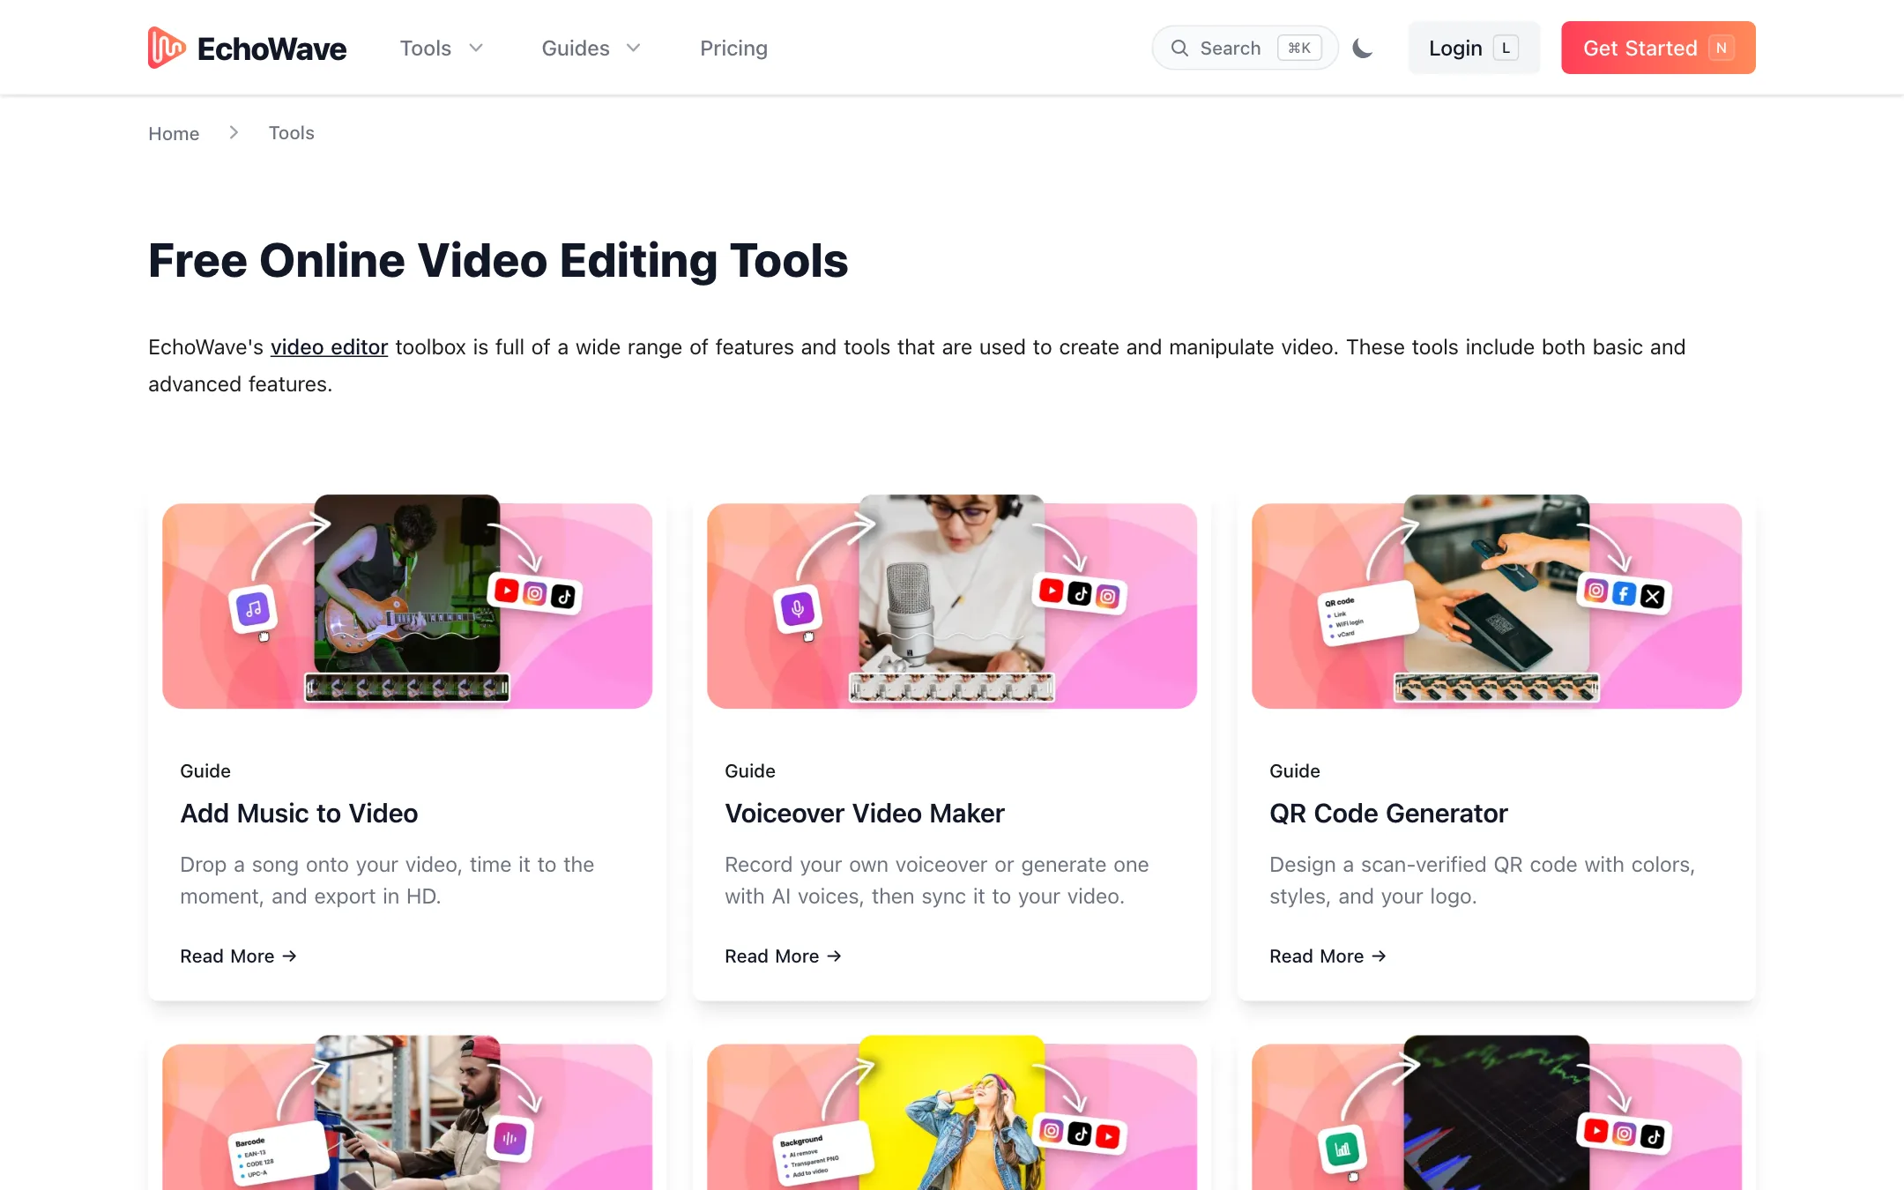Navigate to Home in the breadcrumb
Viewport: 1904px width, 1190px height.
(174, 133)
